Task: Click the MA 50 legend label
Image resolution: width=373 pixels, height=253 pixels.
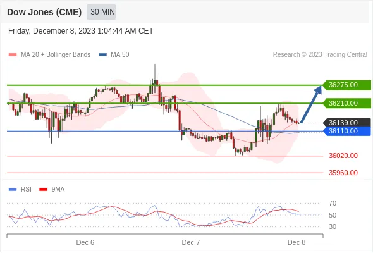Action: coord(120,55)
